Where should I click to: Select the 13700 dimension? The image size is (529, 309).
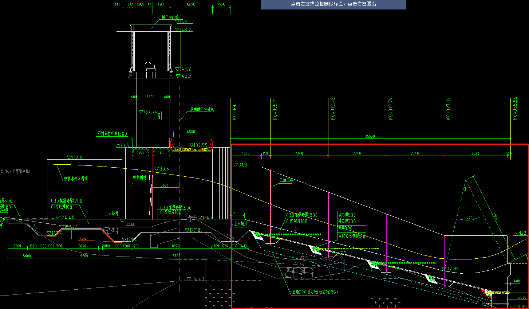tap(176, 256)
